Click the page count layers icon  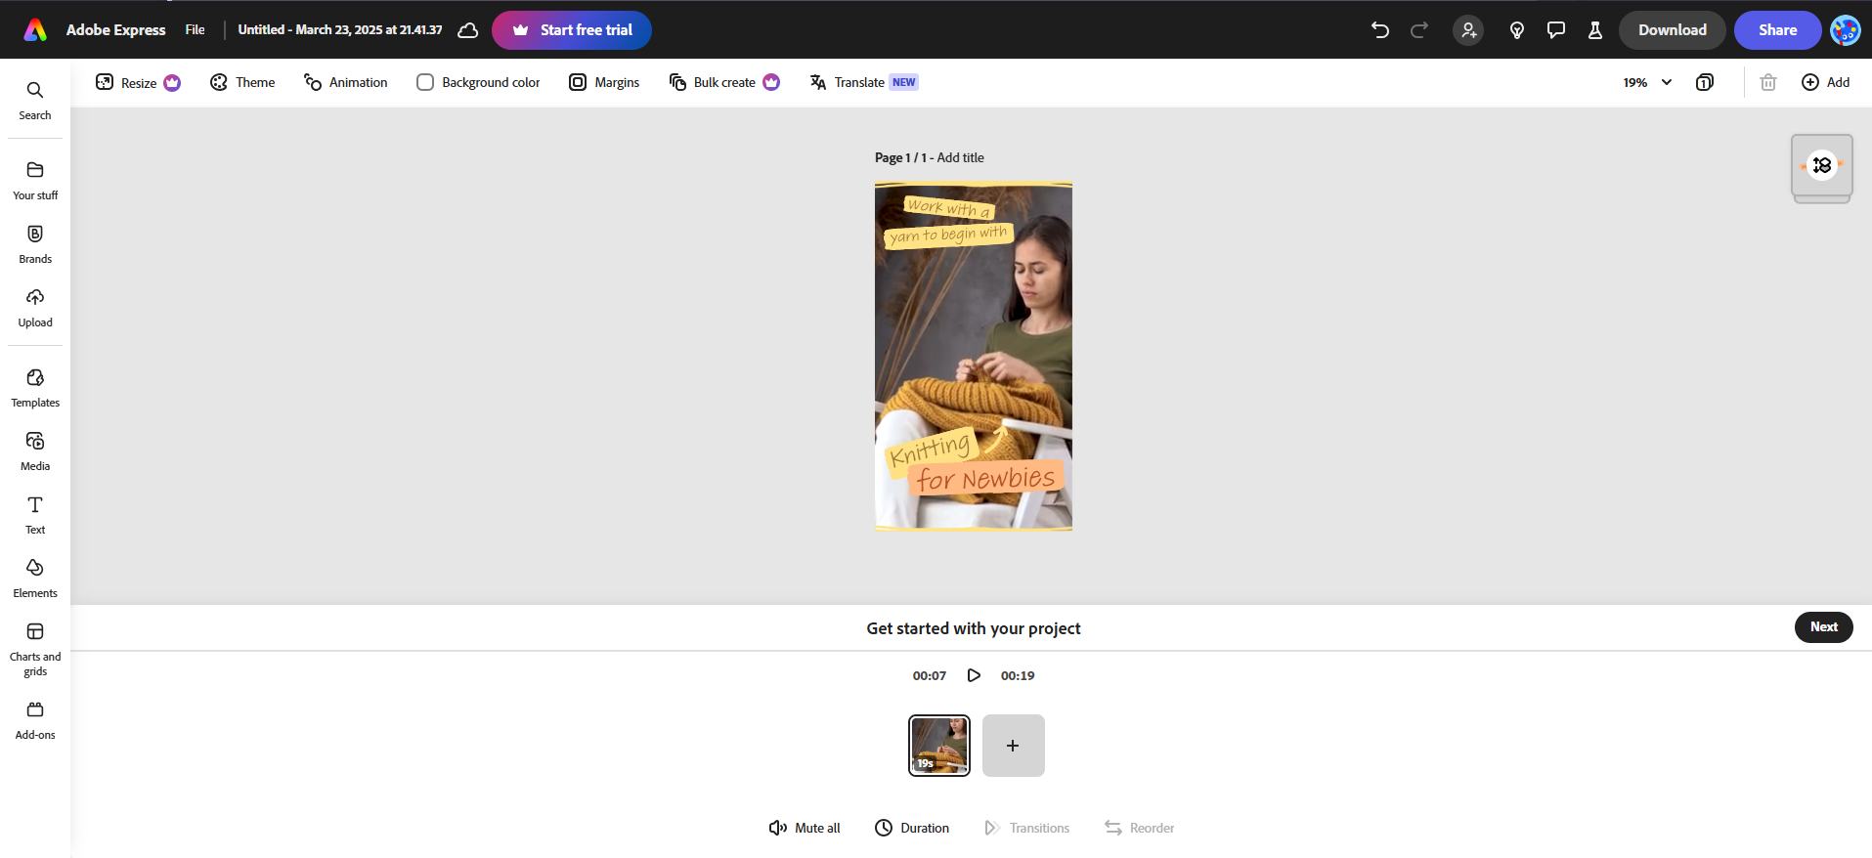[1705, 82]
